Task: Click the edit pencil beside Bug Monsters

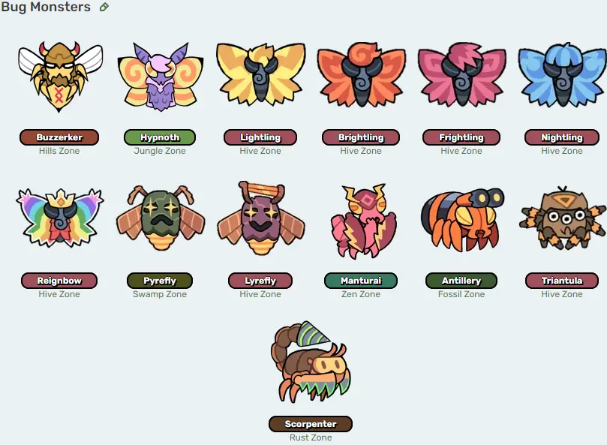Action: 104,7
